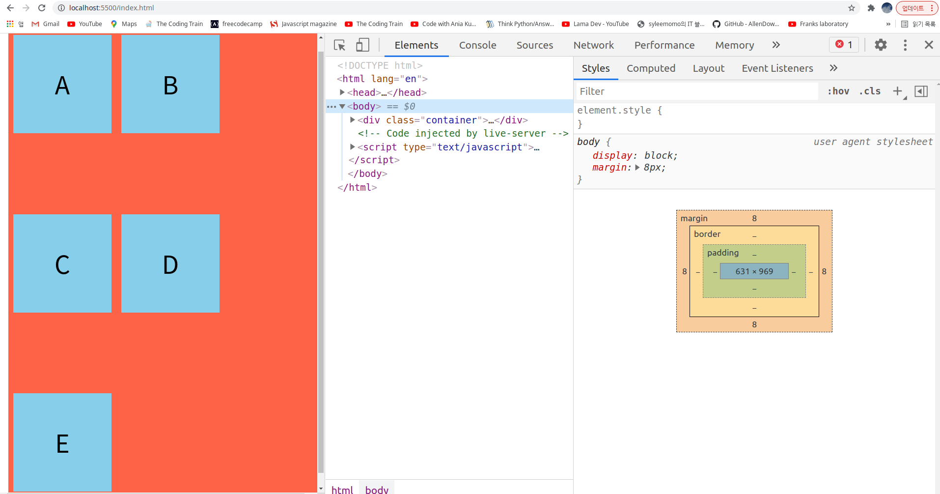Click body in the breadcrumb bar
Image resolution: width=940 pixels, height=494 pixels.
point(377,490)
